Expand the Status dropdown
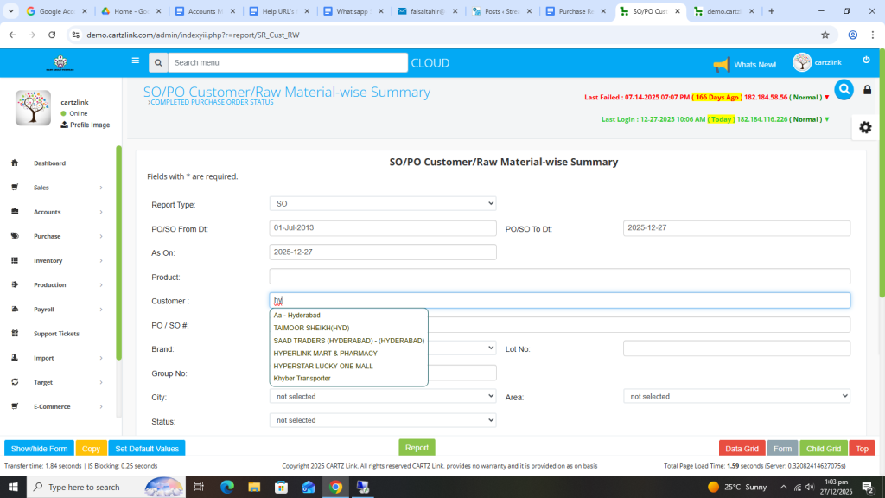Viewport: 885px width, 498px height. pos(383,420)
